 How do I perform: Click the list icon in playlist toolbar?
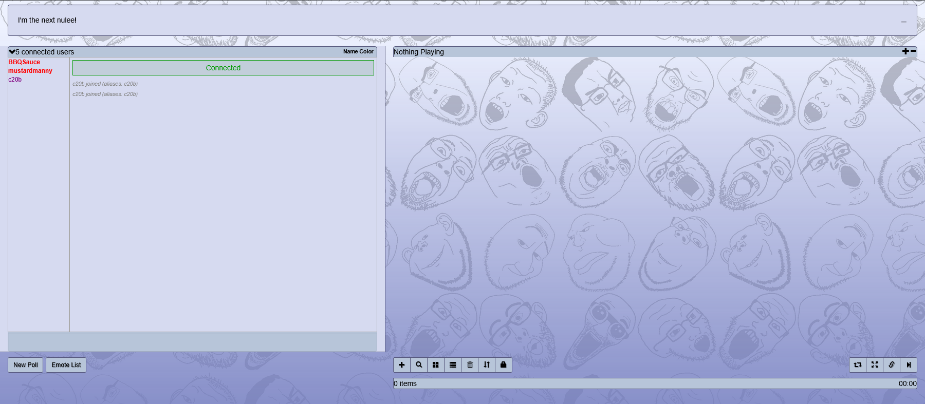(453, 365)
